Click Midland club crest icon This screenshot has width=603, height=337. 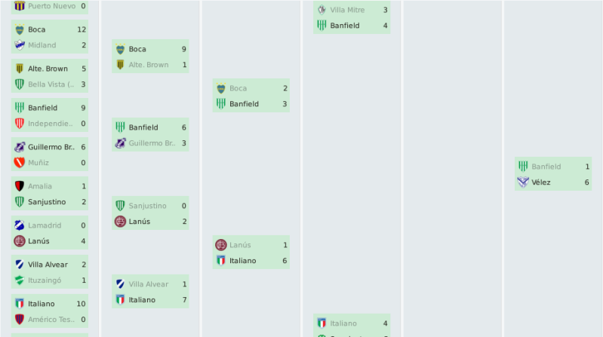20,45
